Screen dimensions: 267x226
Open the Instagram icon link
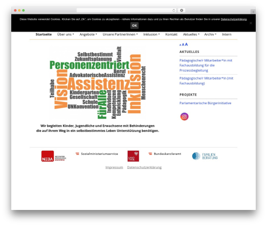[184, 116]
